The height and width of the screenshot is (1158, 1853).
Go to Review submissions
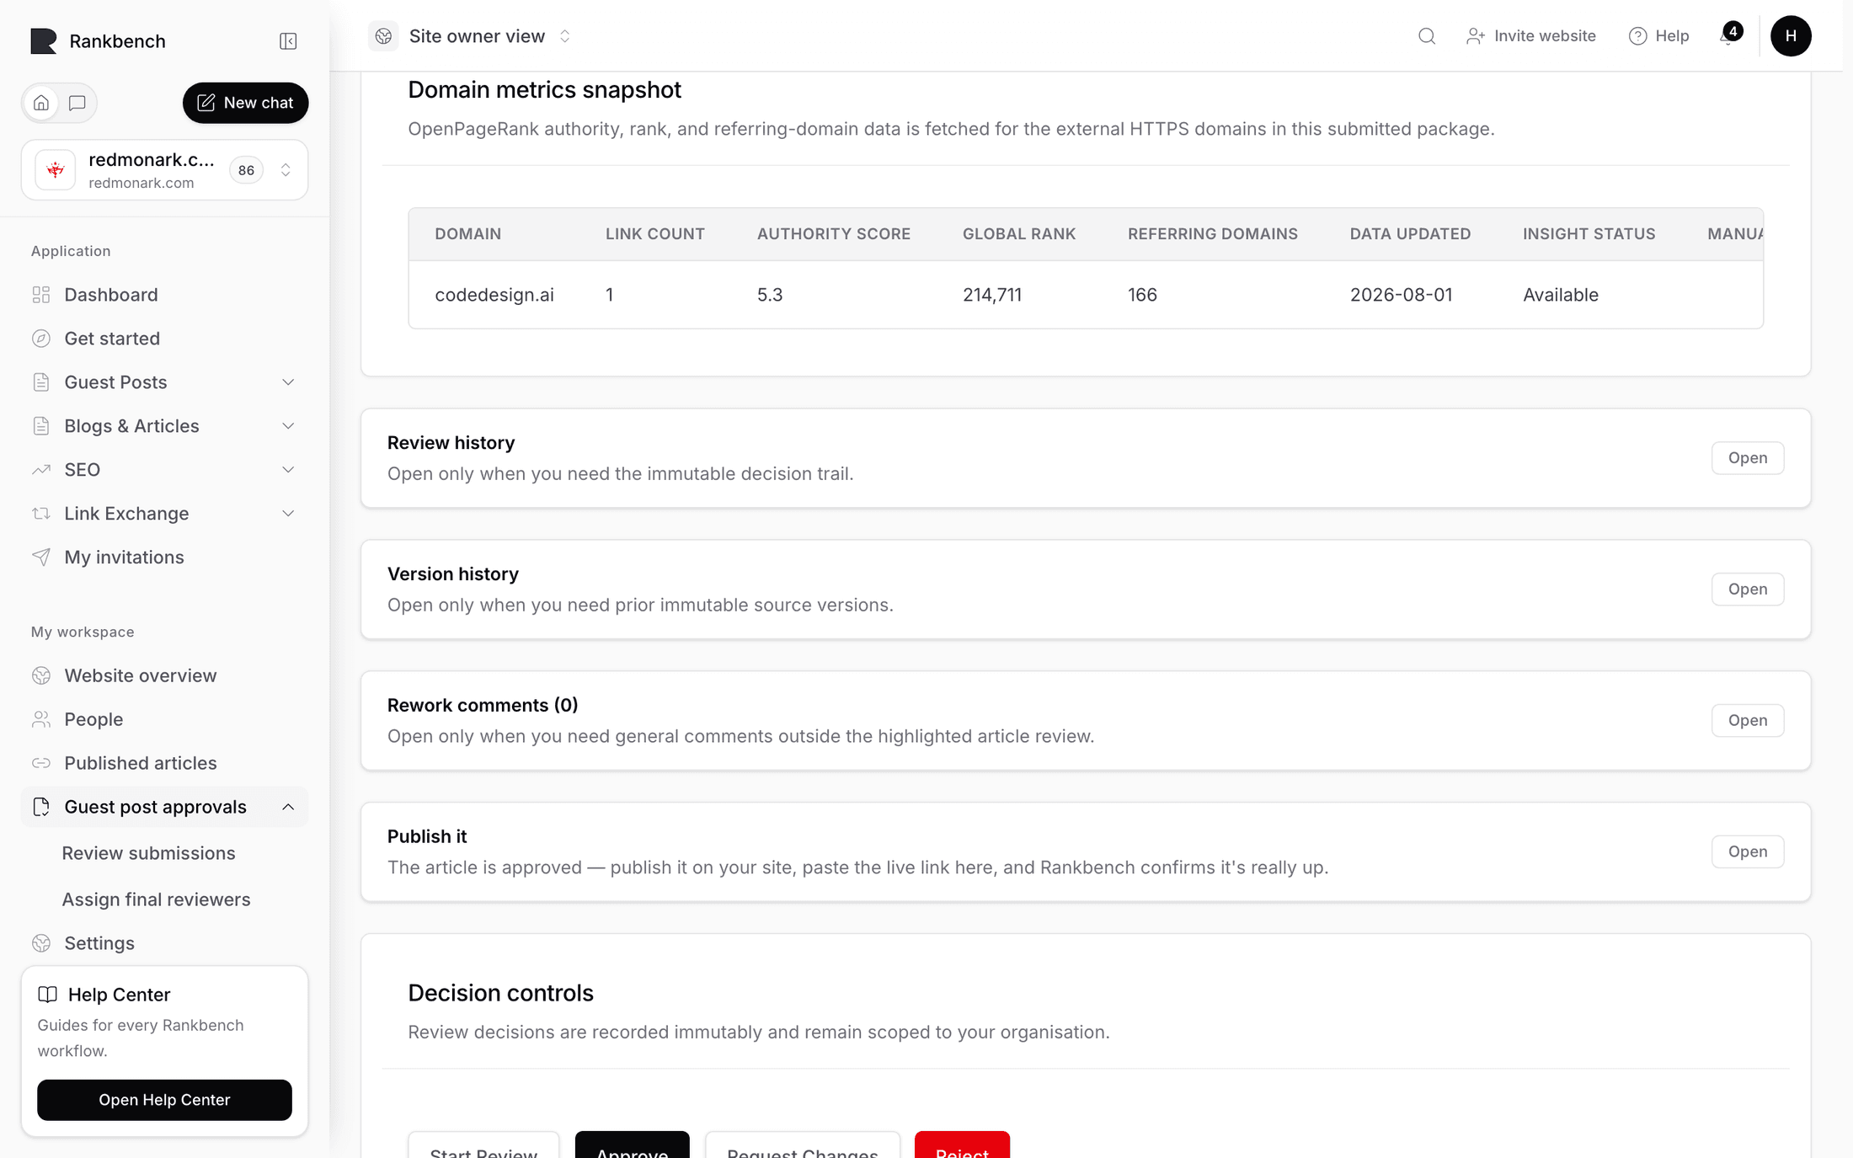(x=148, y=853)
